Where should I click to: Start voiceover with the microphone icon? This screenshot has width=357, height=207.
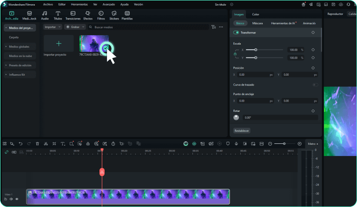pyautogui.click(x=236, y=143)
